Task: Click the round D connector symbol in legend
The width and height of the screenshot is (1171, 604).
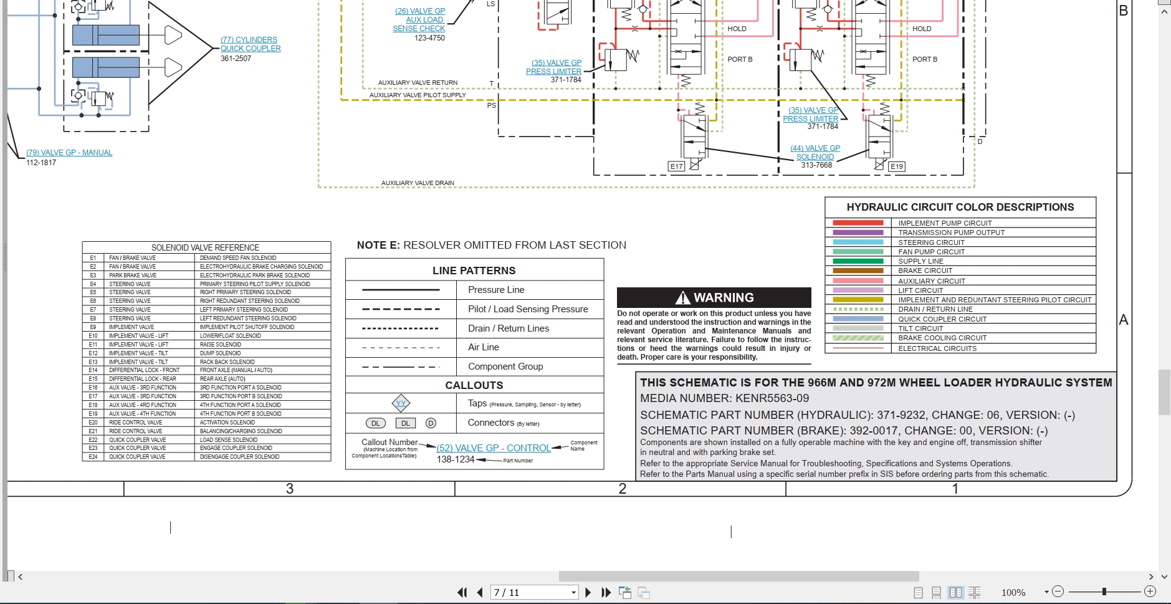Action: [431, 423]
